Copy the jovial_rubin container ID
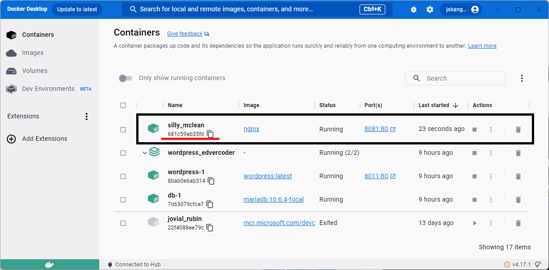549x270 pixels. pos(210,228)
